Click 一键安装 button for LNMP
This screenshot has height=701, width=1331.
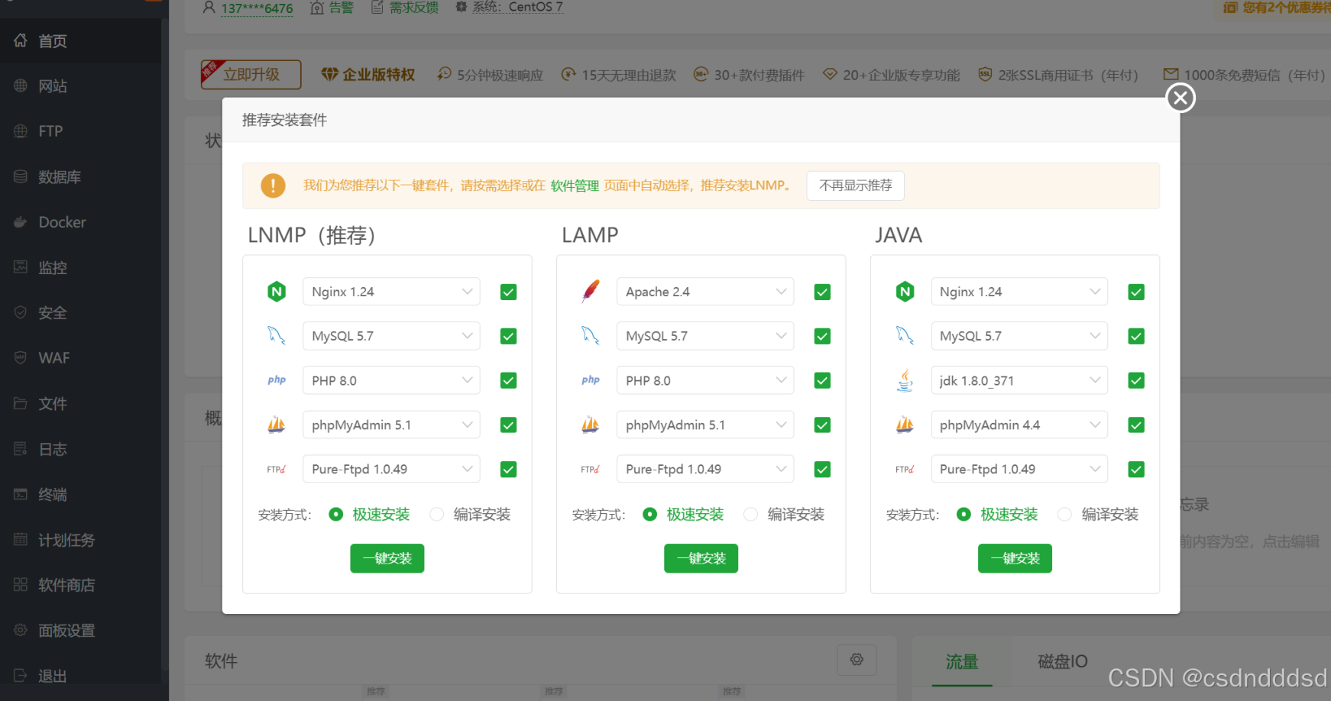387,558
